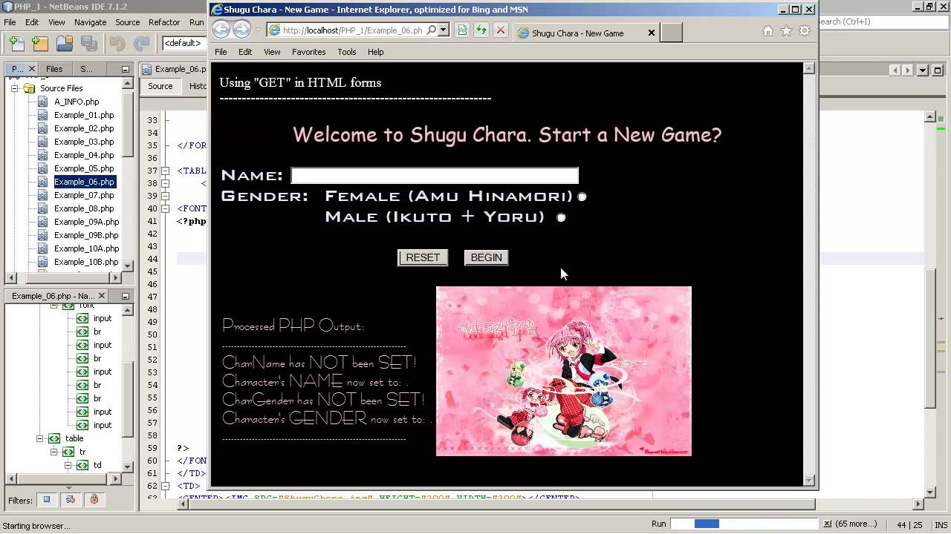
Task: Click the New Project icon in NetBeans toolbar
Action: point(40,44)
